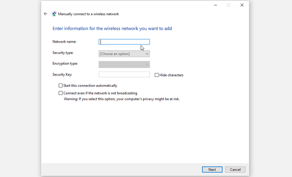
Task: Click the wireless network wizard icon
Action: coord(54,14)
